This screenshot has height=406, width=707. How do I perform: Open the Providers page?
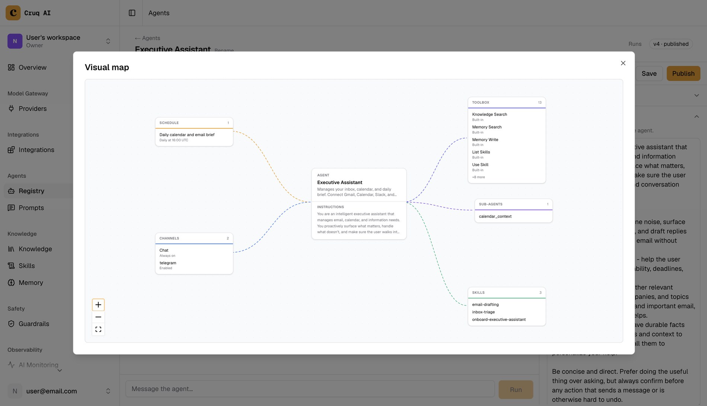point(32,109)
